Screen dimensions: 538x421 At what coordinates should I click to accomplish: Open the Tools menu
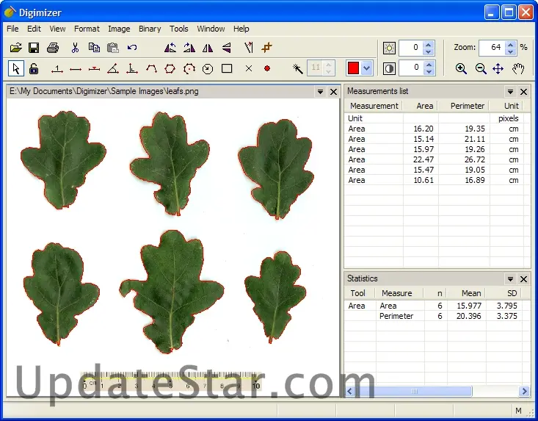tap(179, 29)
